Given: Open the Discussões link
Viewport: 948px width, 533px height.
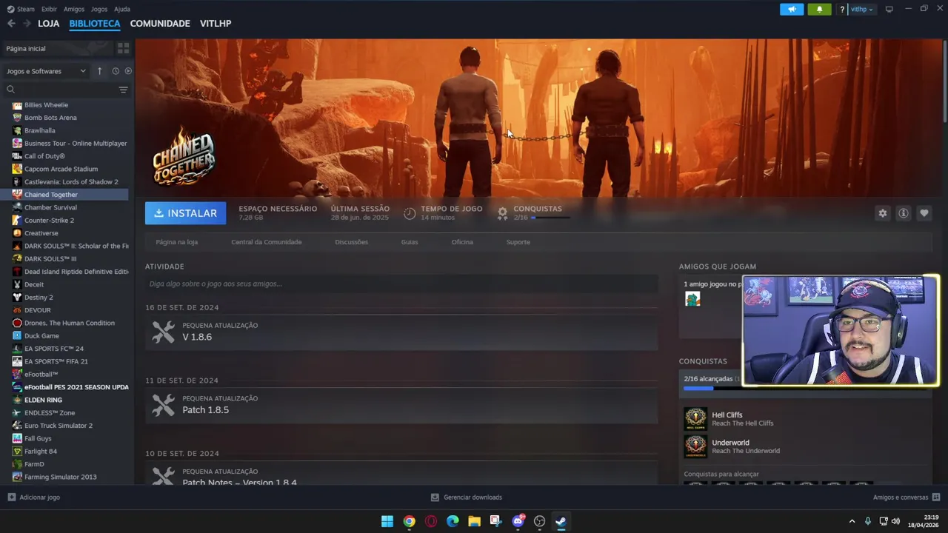Looking at the screenshot, I should pos(351,242).
